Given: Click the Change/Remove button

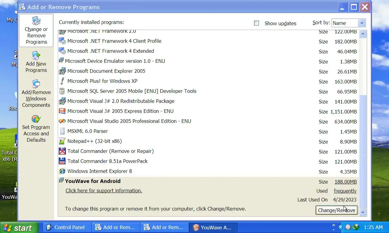Looking at the screenshot, I should click(x=336, y=210).
